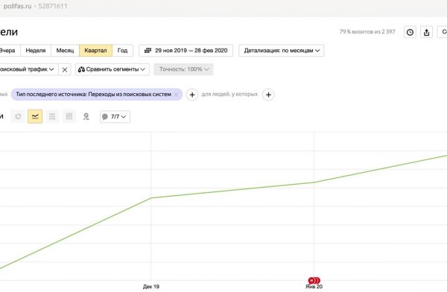Click the Дек 19 axis label
The width and height of the screenshot is (447, 292).
coord(151,287)
